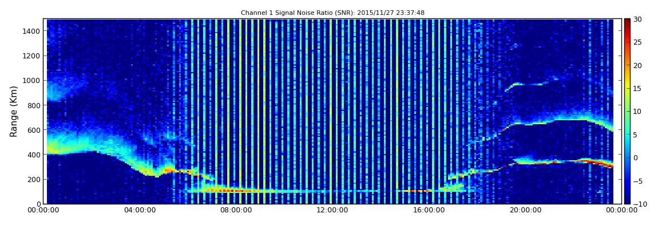Click the colorbar value 10

pos(638,112)
